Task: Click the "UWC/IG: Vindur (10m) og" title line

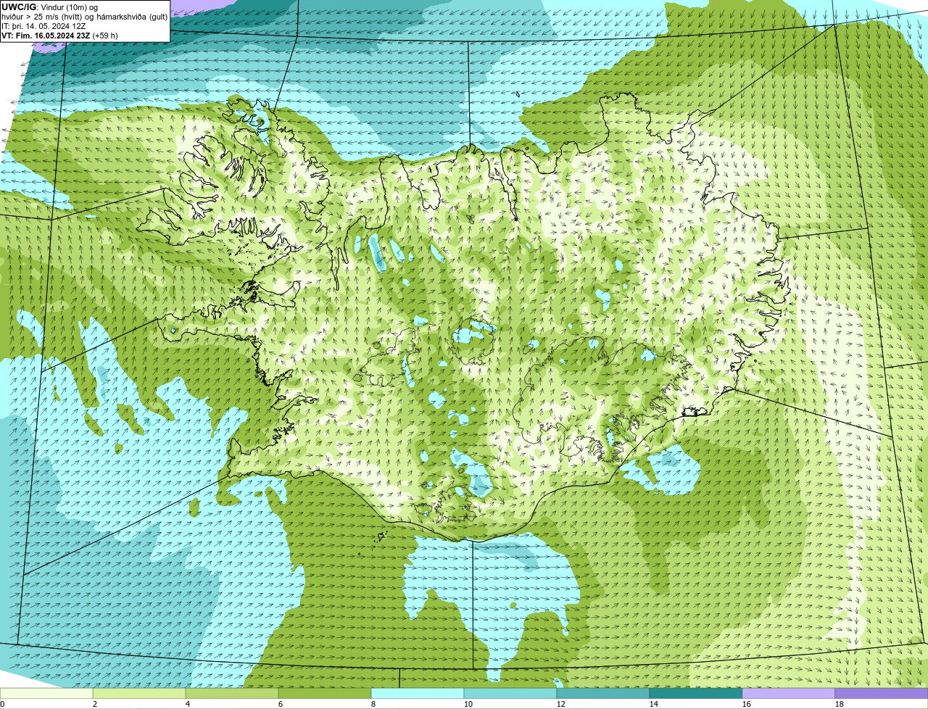Action: (50, 7)
